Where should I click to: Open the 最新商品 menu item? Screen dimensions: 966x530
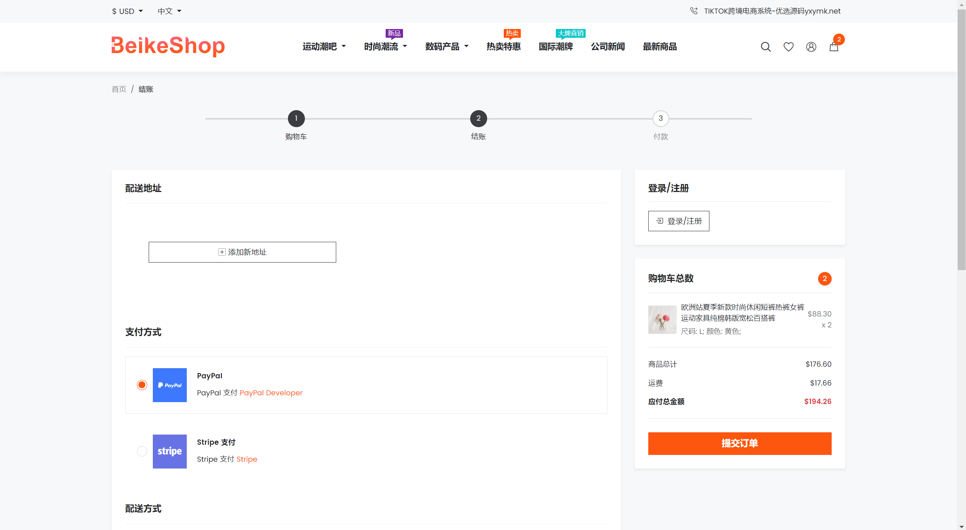(660, 46)
